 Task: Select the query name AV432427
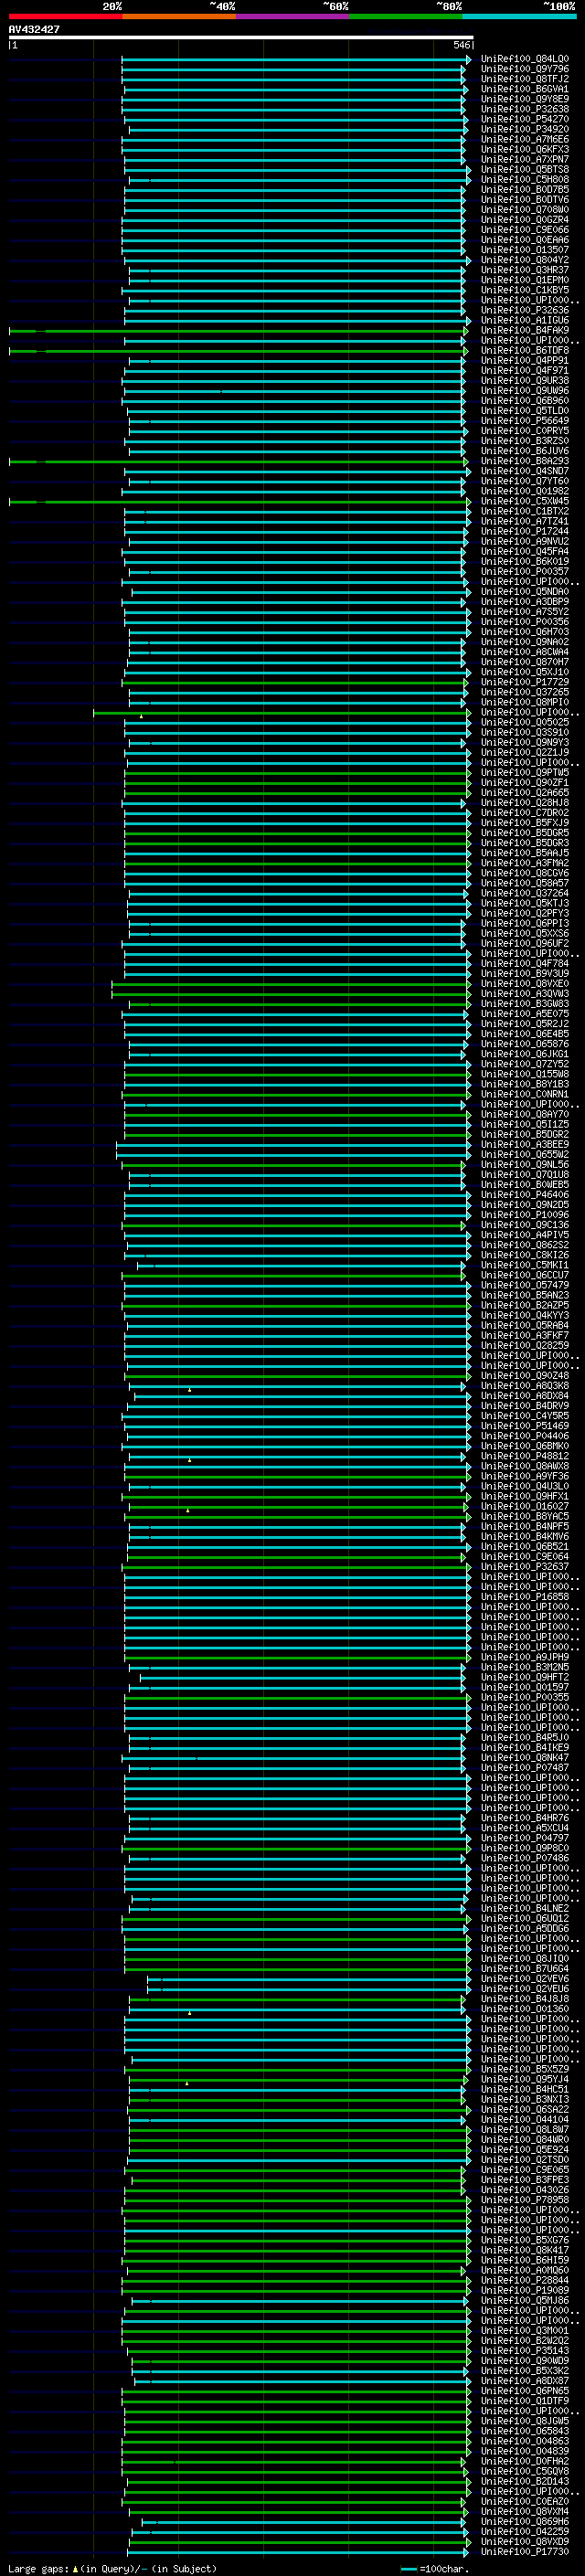(34, 30)
